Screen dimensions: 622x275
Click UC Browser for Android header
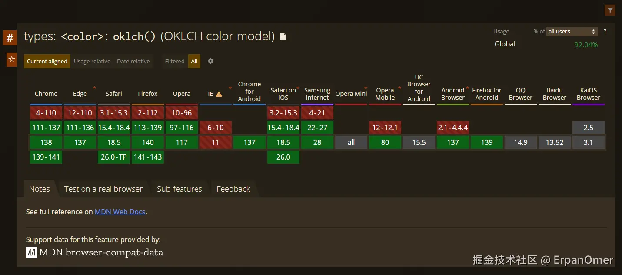click(419, 88)
